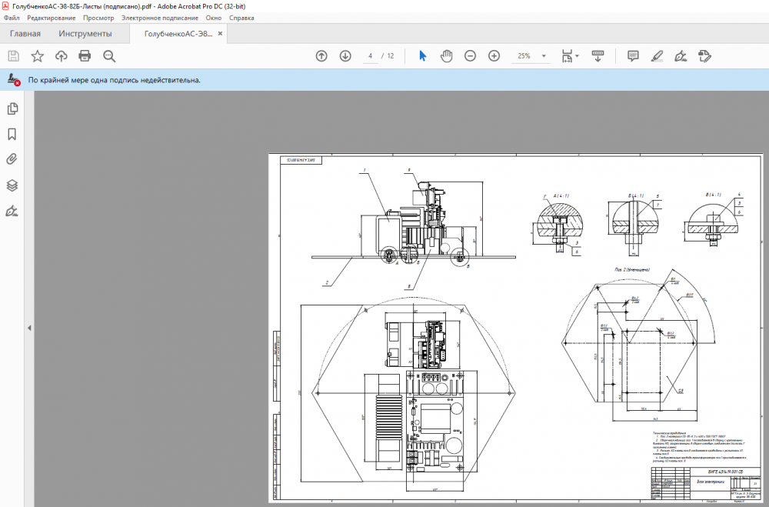Go to the Главная tab
Screen dimensions: 769x507
(x=25, y=34)
